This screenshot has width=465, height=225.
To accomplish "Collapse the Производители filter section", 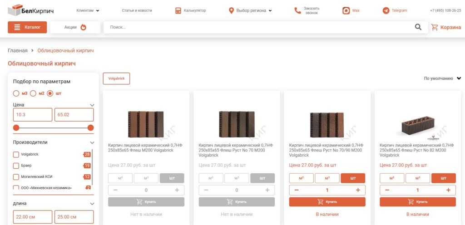I will pyautogui.click(x=92, y=142).
